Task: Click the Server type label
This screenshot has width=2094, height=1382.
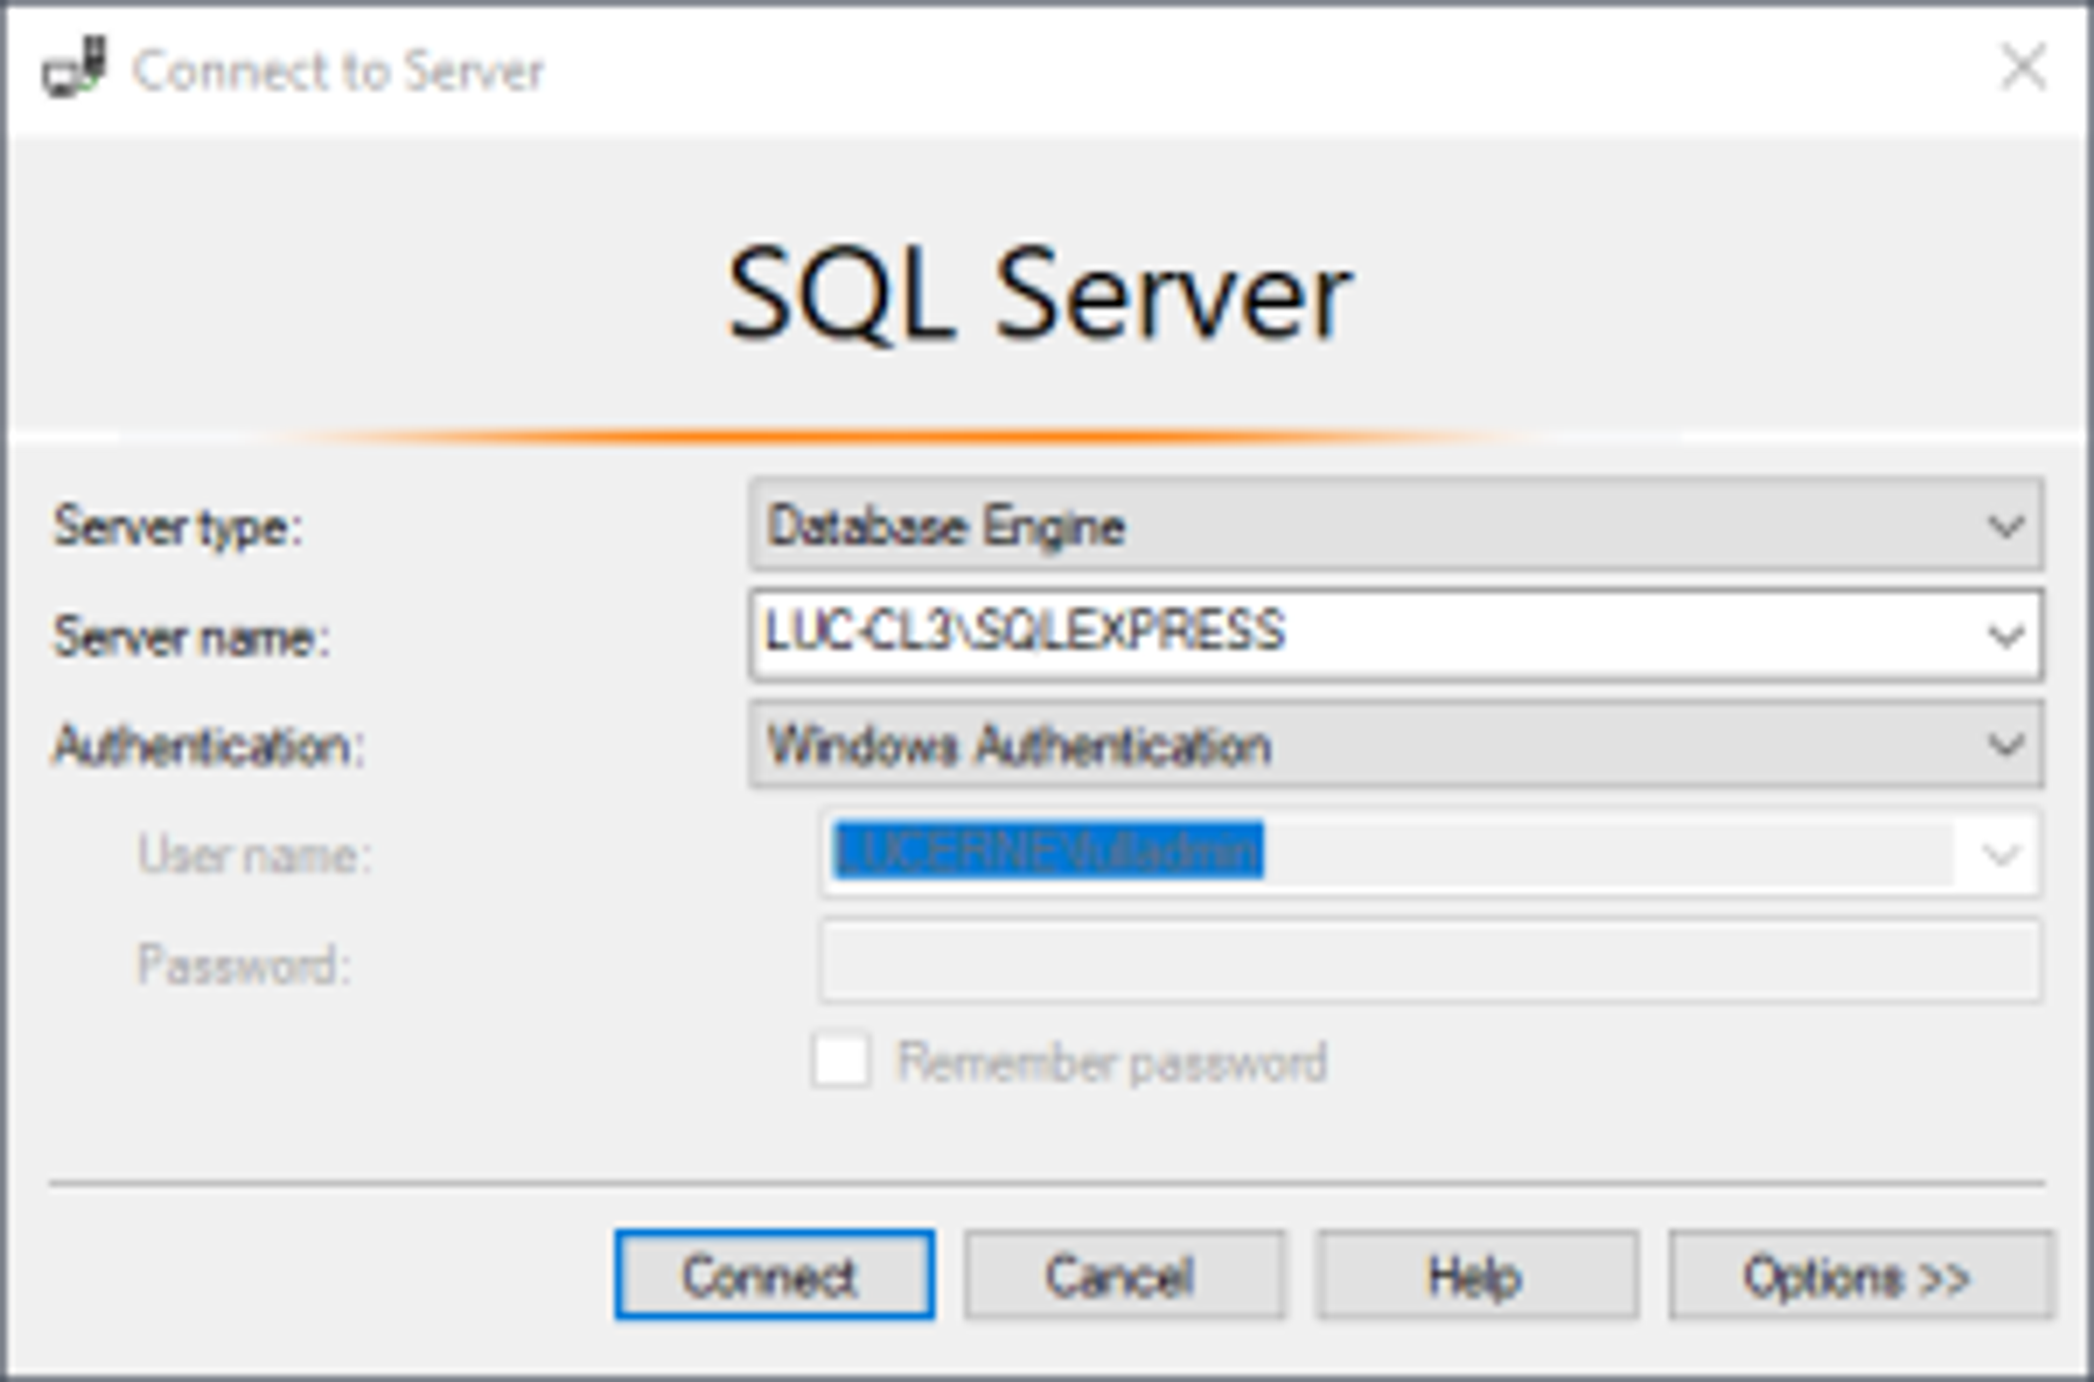Action: tap(178, 528)
